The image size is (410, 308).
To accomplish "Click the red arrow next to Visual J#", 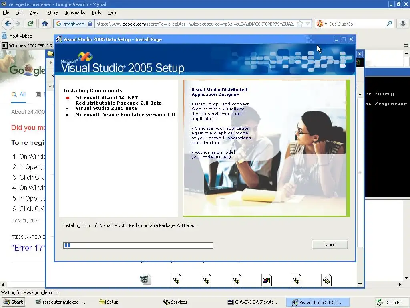I will [67, 98].
